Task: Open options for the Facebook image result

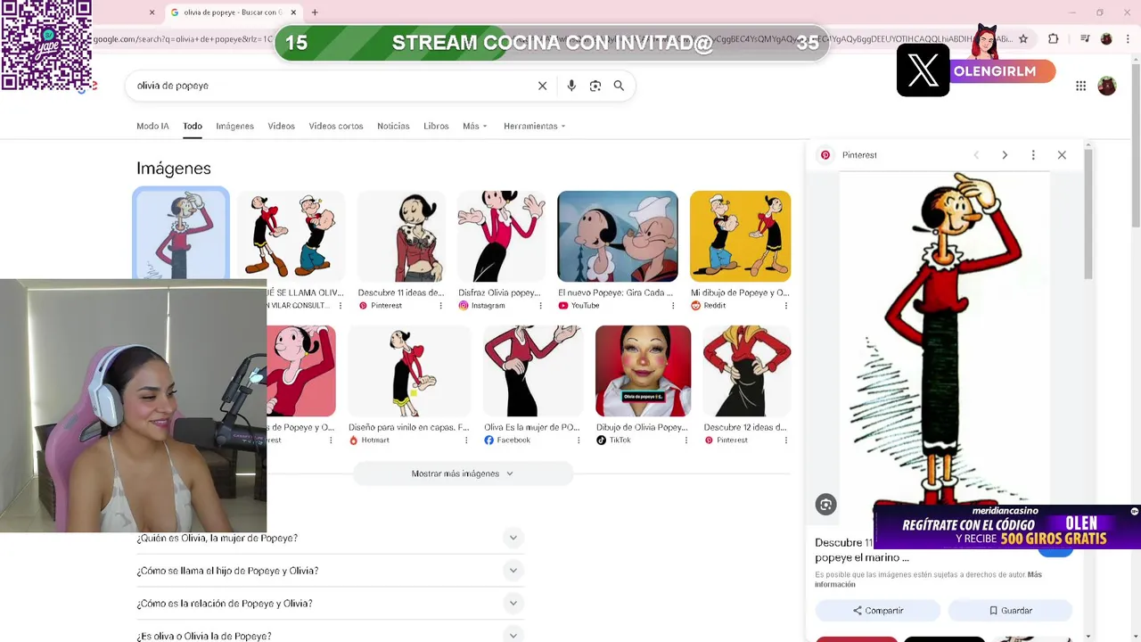Action: [x=579, y=440]
